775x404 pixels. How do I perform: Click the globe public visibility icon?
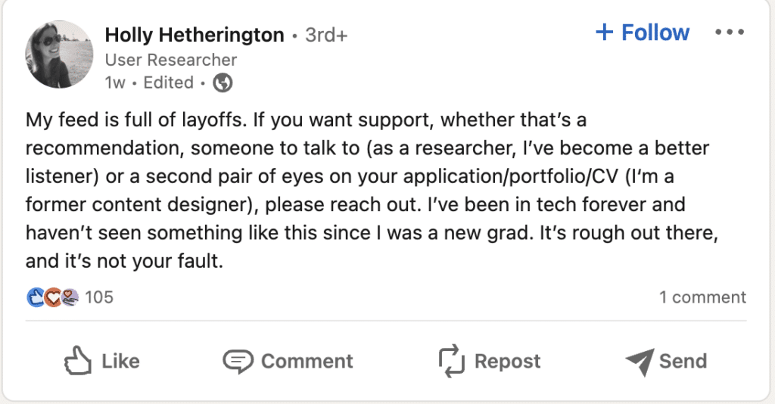pos(223,83)
